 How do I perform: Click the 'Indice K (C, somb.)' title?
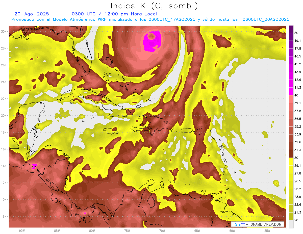154,6
